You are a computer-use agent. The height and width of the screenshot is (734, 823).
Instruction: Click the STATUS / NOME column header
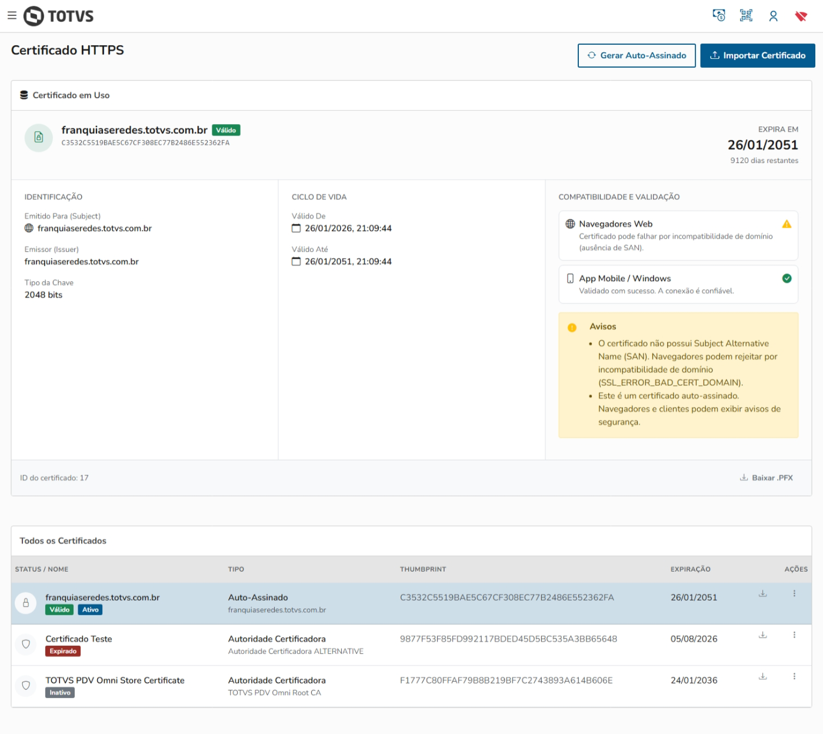(x=42, y=569)
